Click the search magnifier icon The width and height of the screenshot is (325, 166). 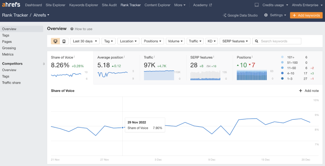coord(256,41)
